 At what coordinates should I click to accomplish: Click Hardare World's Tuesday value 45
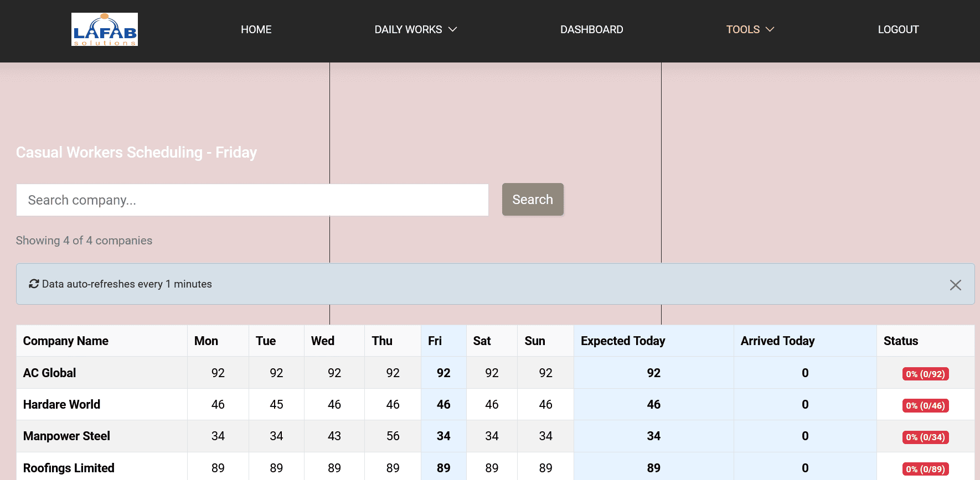pyautogui.click(x=276, y=404)
